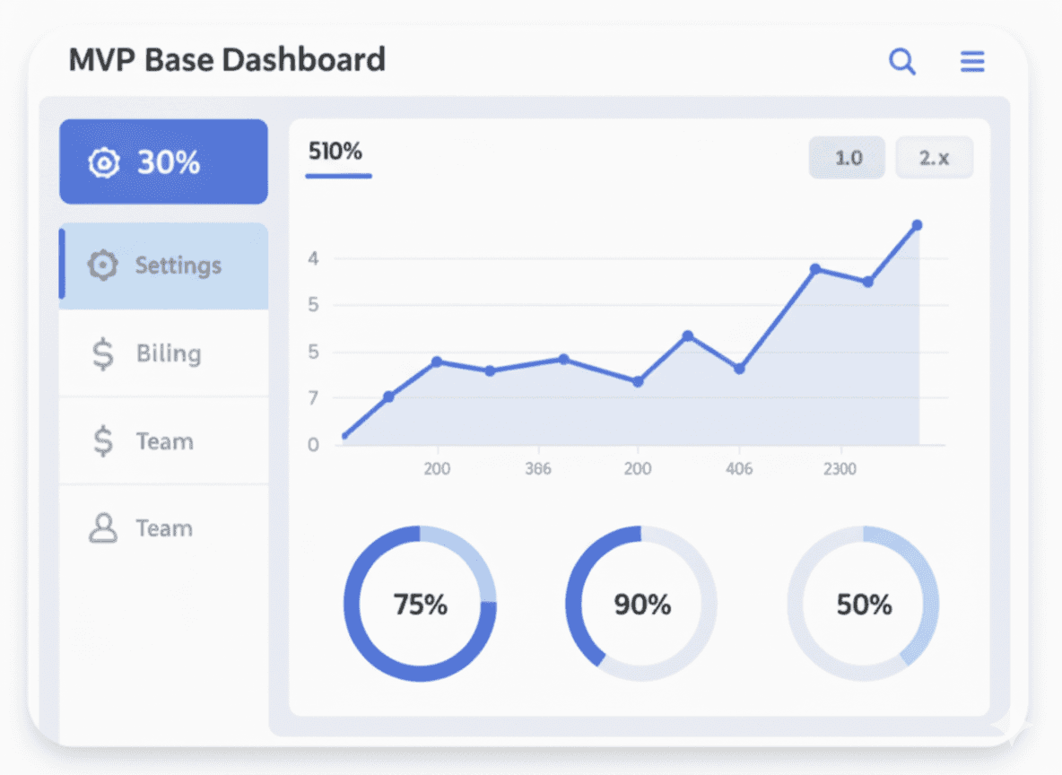Select the dollar icon beside Biling
This screenshot has width=1062, height=775.
[102, 353]
